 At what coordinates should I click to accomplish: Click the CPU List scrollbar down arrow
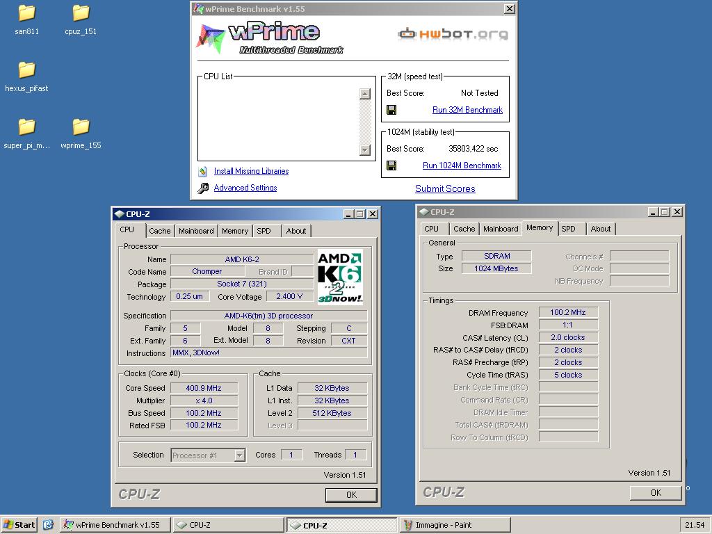364,150
